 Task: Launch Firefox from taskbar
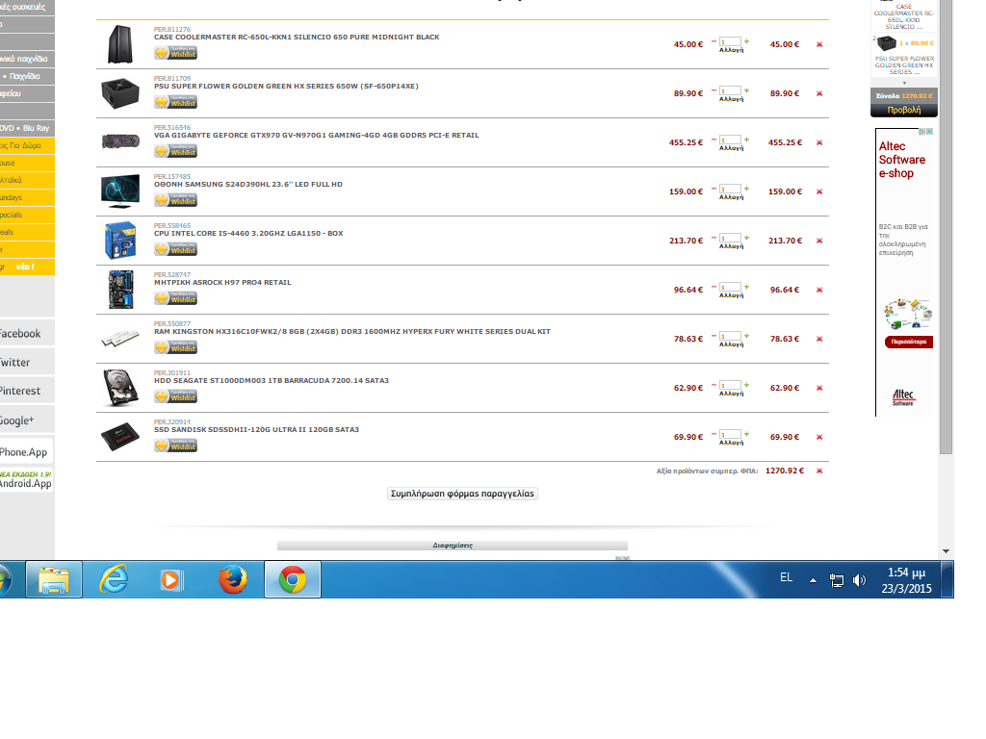[x=233, y=579]
